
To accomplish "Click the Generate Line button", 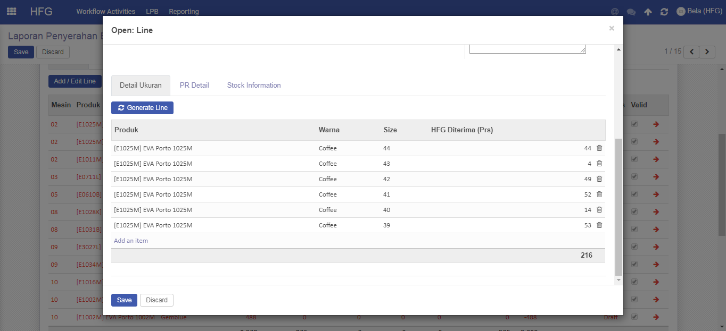I will [x=142, y=108].
